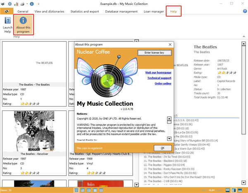Switch to card view icon in status bar
248x193 pixels.
click(x=83, y=190)
